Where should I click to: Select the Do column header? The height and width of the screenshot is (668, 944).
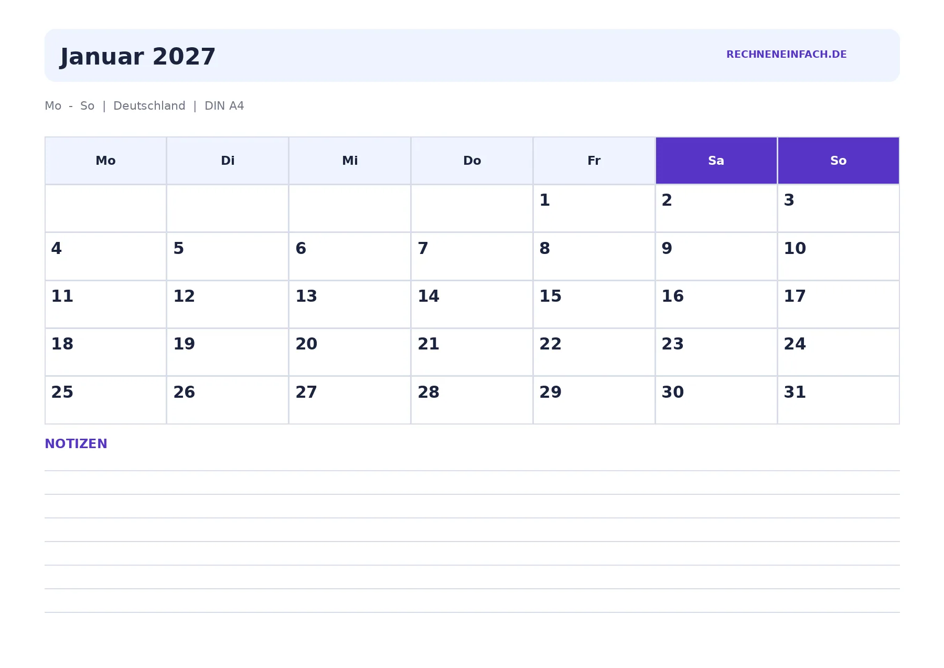coord(472,161)
